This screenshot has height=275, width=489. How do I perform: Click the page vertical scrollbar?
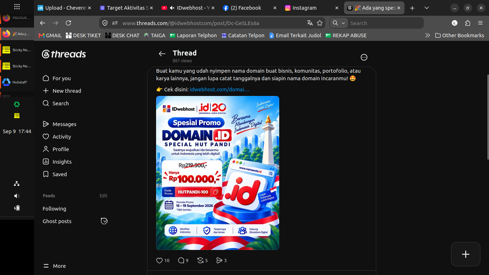(487, 117)
